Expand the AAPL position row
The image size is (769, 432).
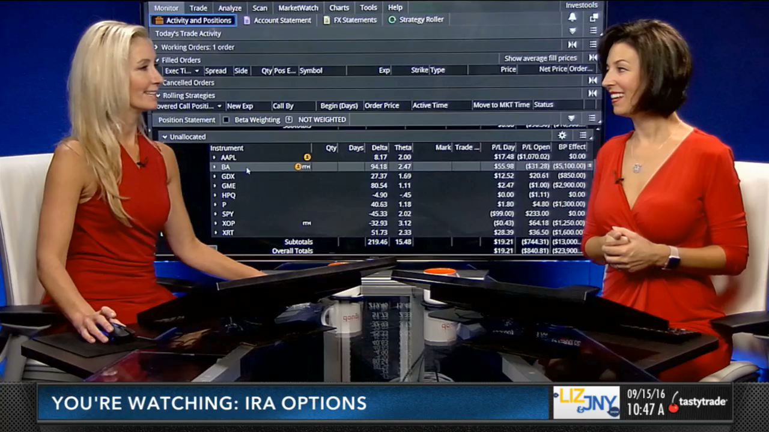pos(214,157)
